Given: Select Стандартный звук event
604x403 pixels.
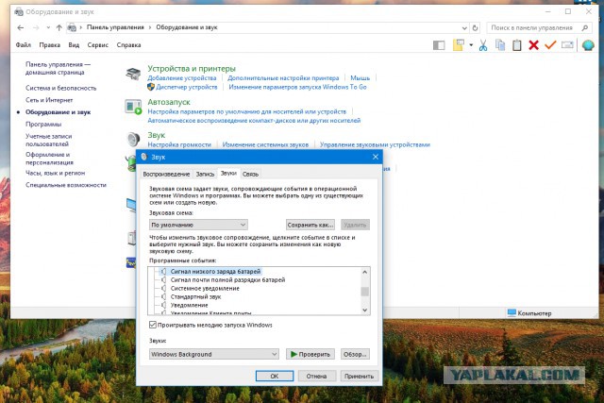Looking at the screenshot, I should click(195, 297).
